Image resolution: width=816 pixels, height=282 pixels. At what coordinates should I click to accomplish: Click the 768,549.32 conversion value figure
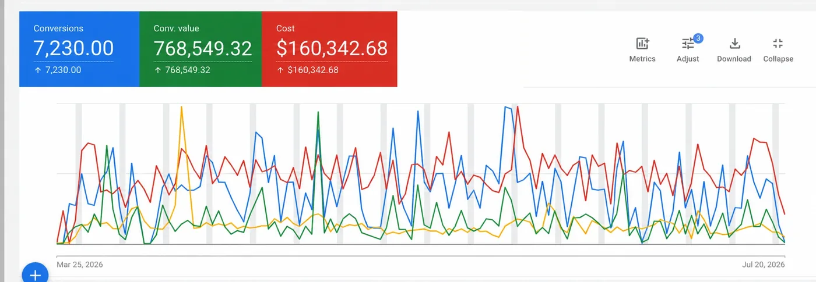[x=203, y=48]
